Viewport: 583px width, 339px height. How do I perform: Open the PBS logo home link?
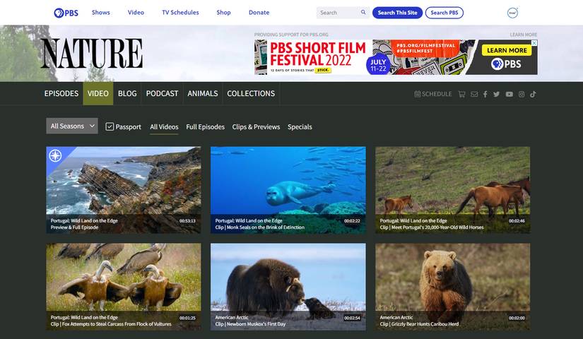tap(66, 13)
